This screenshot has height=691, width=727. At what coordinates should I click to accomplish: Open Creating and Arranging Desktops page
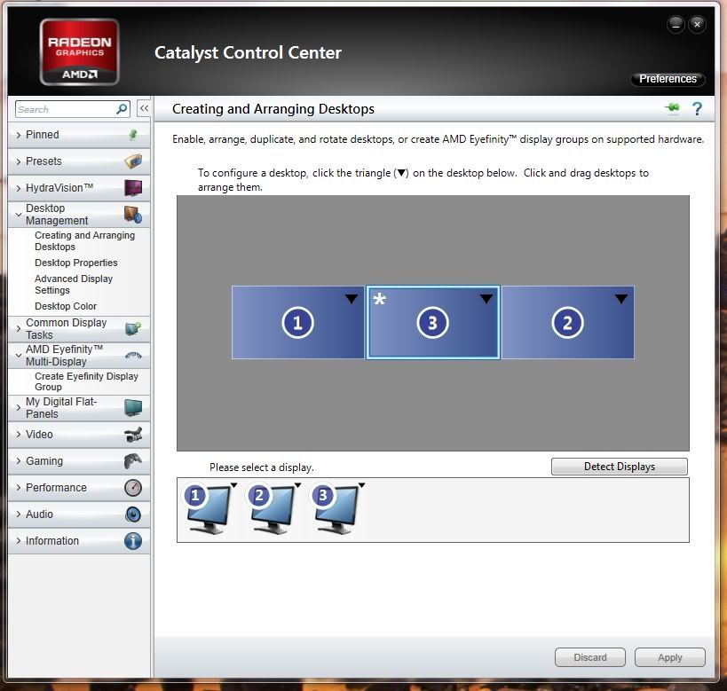pos(85,241)
